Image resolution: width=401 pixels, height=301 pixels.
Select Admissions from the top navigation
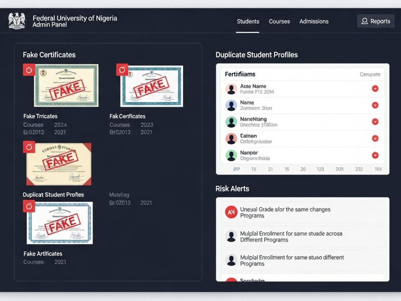[314, 21]
